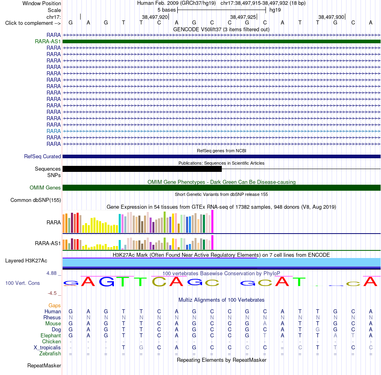This screenshot has height=375, width=381.
Task: Click the Human alignment row label
Action: [53, 312]
